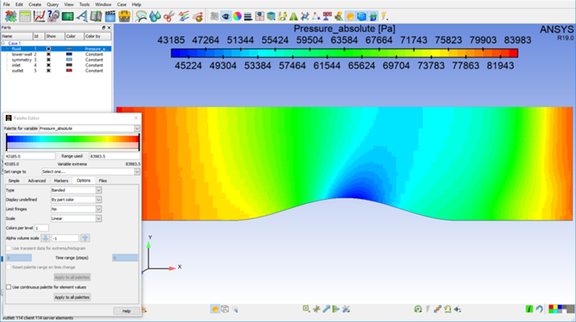
Task: Click the isosurface water drops icon
Action: (155, 16)
